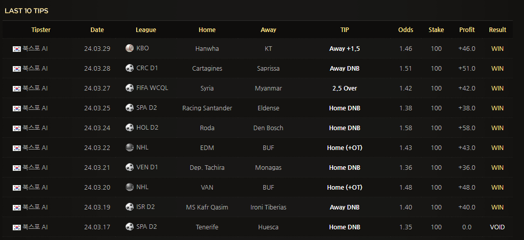Image resolution: width=524 pixels, height=240 pixels.
Task: Click the soccer ball icon beside VEN D1
Action: pos(130,167)
